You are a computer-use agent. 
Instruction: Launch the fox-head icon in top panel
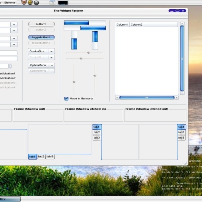tap(24, 3)
